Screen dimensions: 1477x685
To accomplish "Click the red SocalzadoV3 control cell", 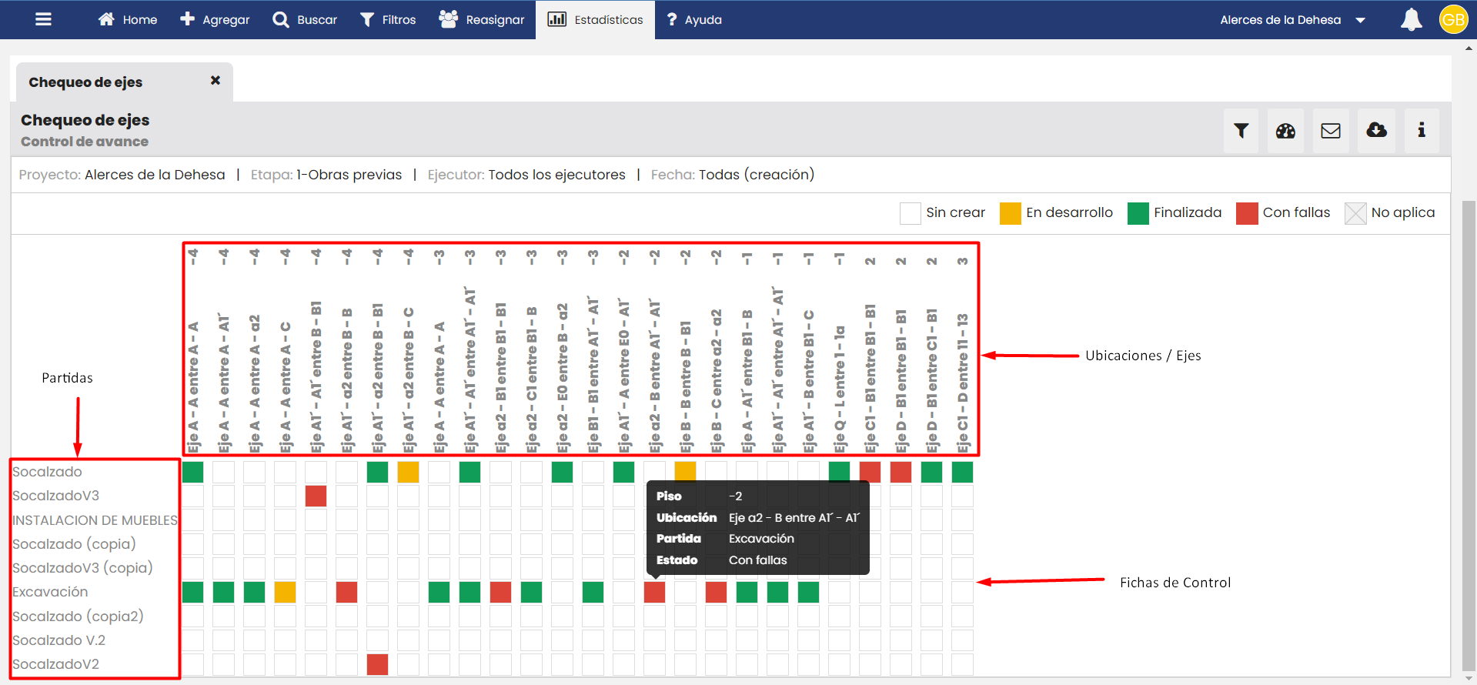I will pyautogui.click(x=316, y=496).
